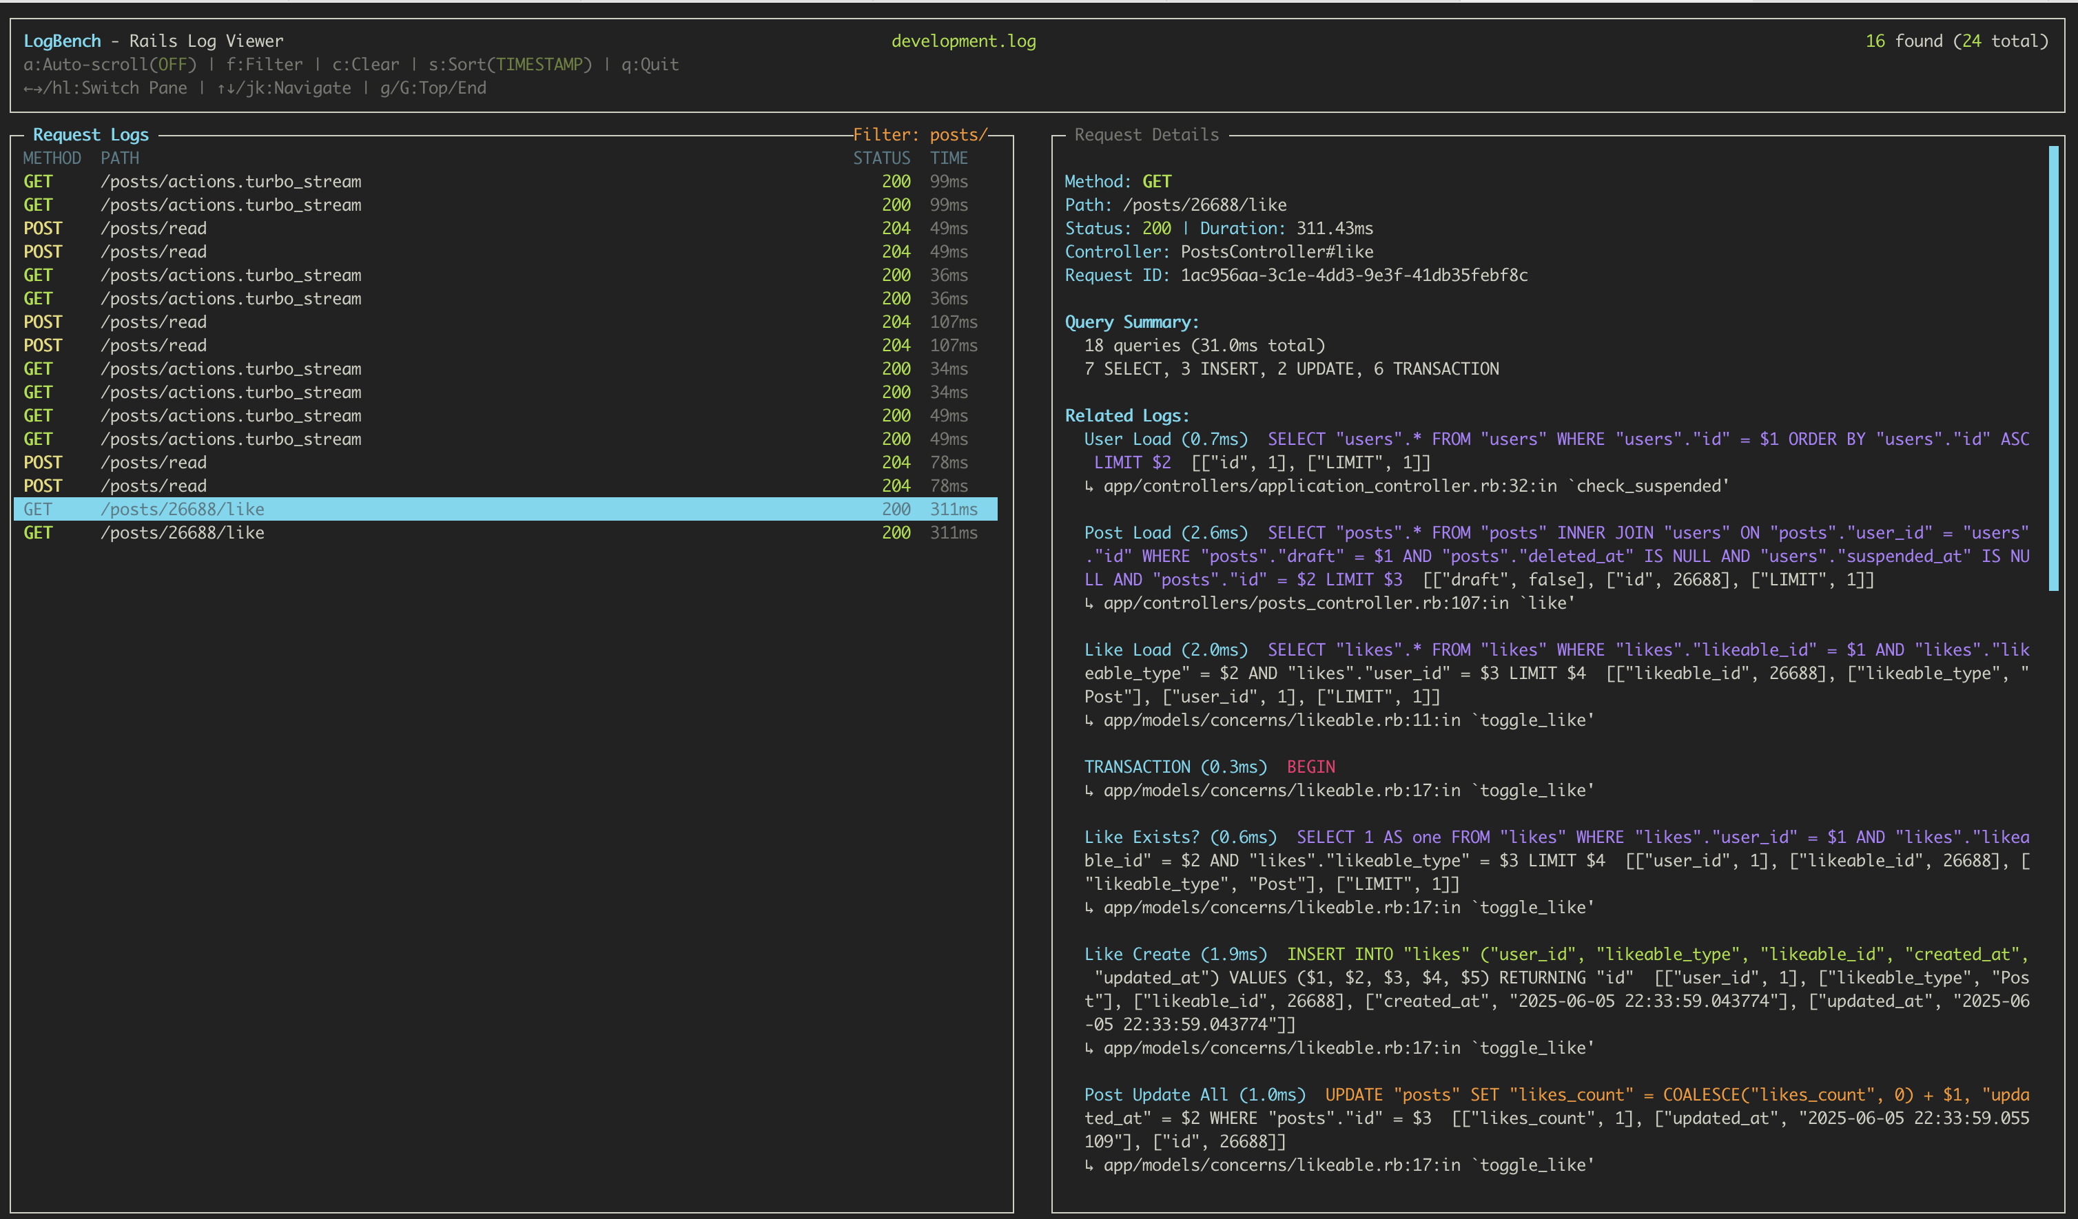Screen dimensions: 2078x1219
Task: Quit LogBench using q:Quit
Action: click(x=649, y=63)
